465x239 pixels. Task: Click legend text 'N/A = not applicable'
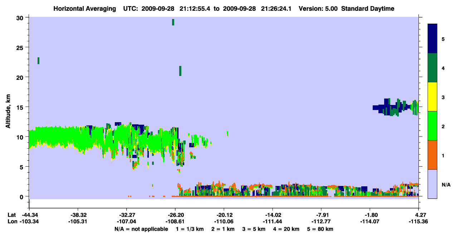click(141, 229)
